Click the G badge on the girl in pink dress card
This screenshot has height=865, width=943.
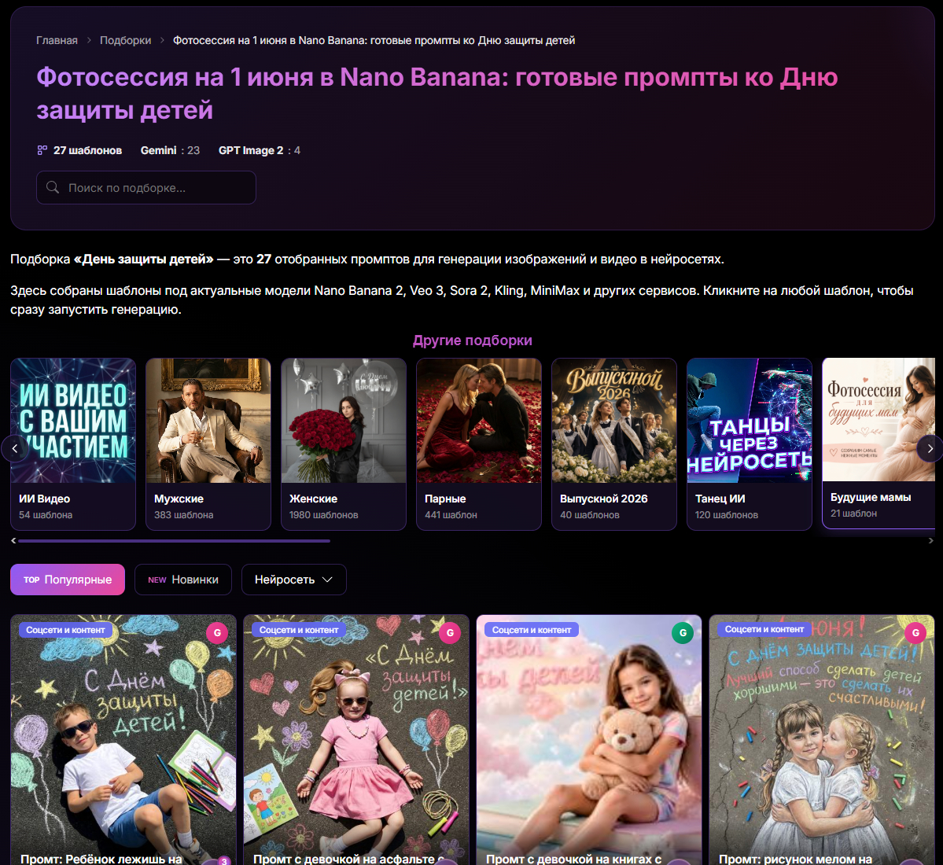click(450, 632)
